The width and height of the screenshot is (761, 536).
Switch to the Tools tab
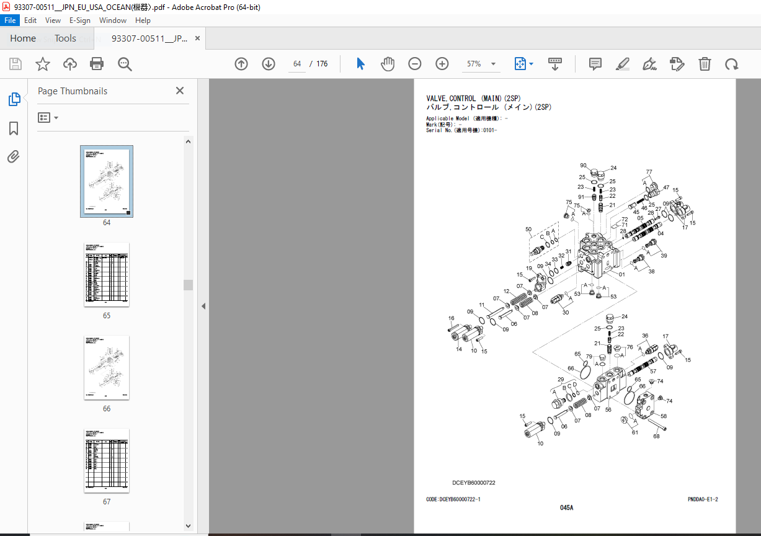[x=65, y=38]
